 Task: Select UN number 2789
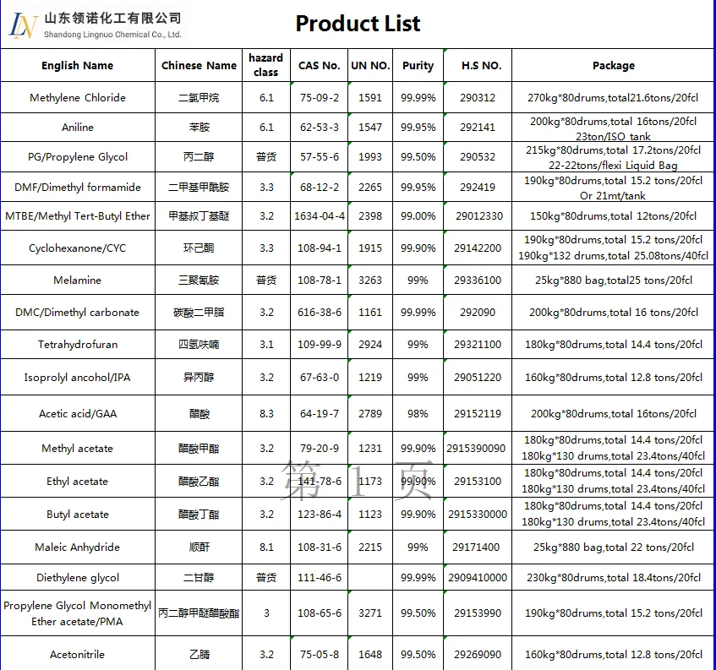(x=370, y=413)
